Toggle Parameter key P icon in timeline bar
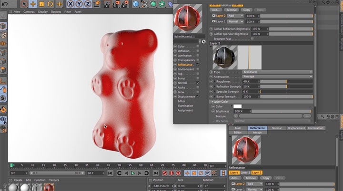Image resolution: width=343 pixels, height=191 pixels. tap(207, 173)
